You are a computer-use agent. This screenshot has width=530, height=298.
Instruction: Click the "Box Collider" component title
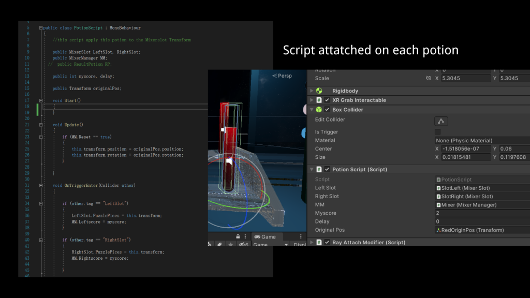pyautogui.click(x=348, y=110)
